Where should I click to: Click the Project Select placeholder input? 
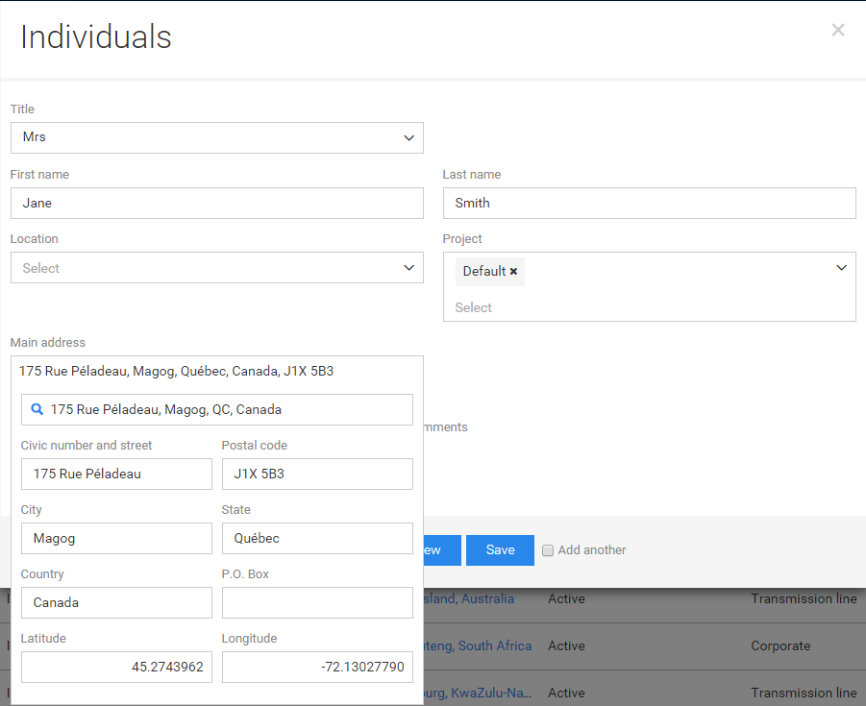(x=473, y=307)
